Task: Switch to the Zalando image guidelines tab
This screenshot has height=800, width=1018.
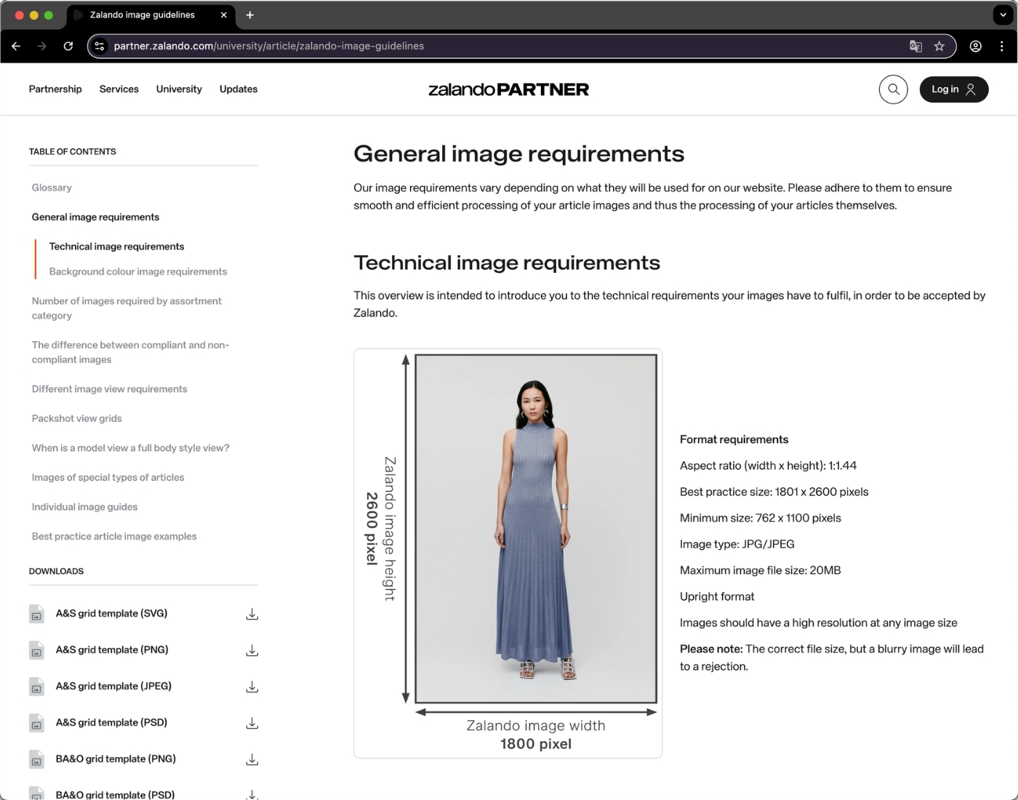Action: [x=143, y=15]
